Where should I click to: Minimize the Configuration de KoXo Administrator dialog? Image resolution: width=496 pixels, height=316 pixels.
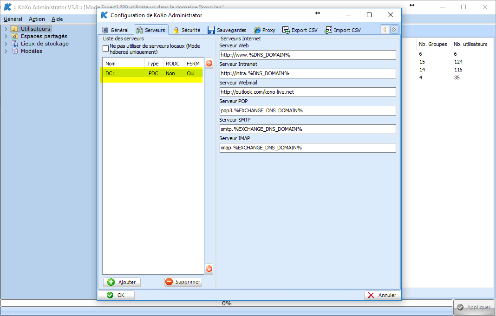(348, 15)
